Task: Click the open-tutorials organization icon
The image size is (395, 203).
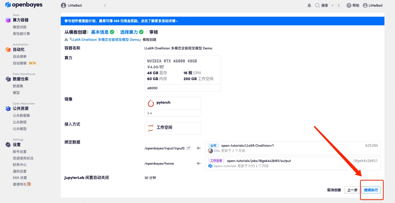Action: point(210,166)
